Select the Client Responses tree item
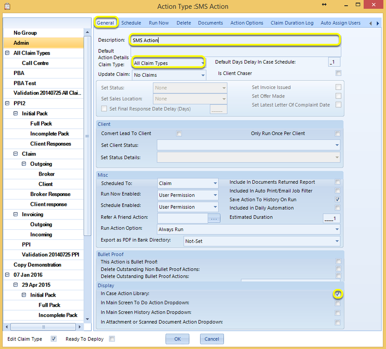Screen dimensions: 386x349 [x=51, y=144]
